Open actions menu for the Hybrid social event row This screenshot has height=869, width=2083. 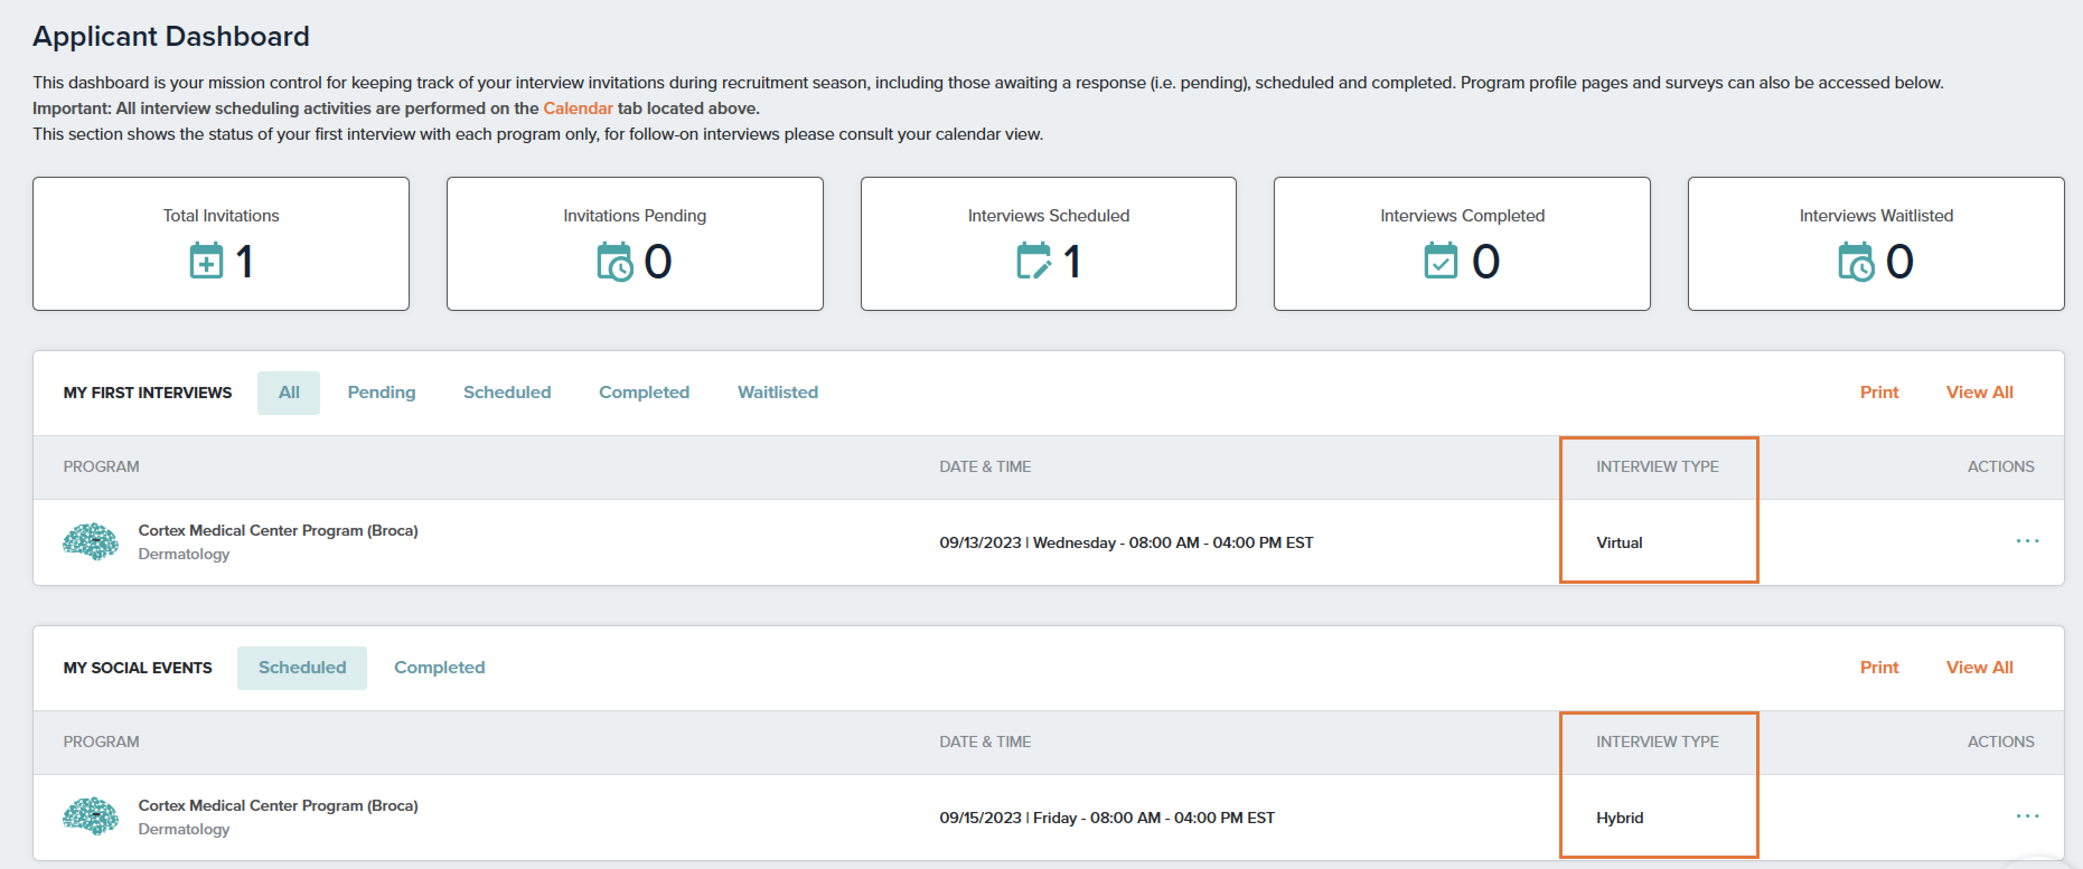2026,816
